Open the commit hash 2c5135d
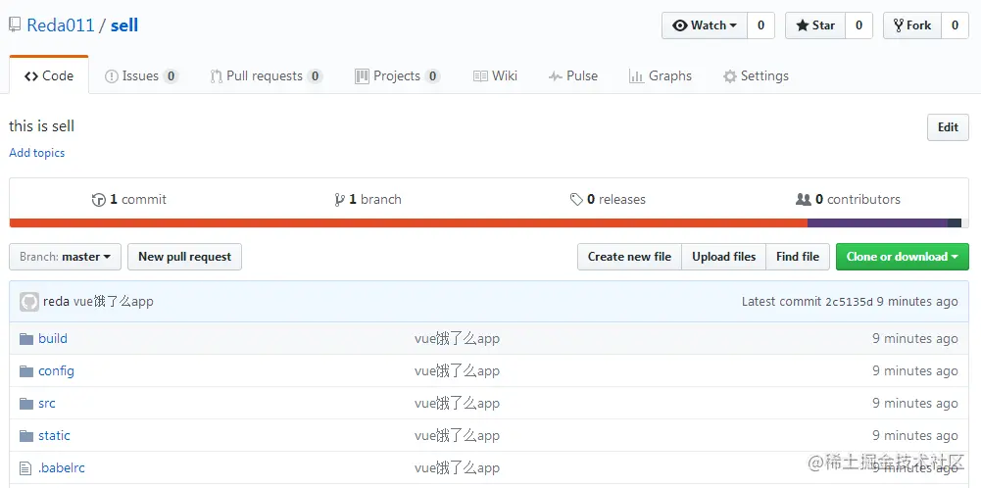This screenshot has width=981, height=488. coord(849,302)
